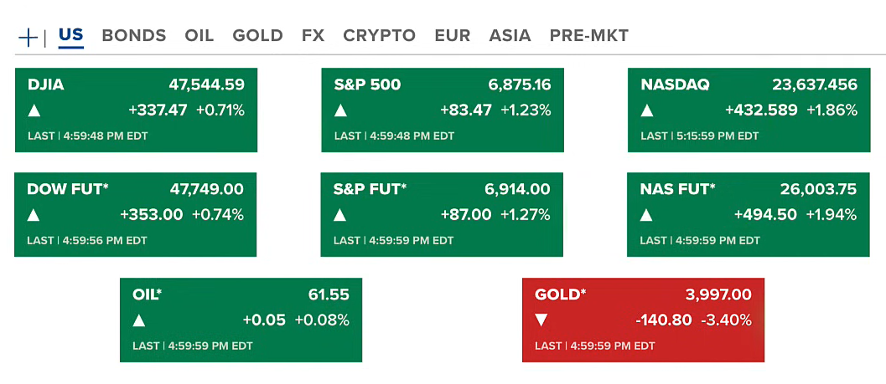Open the S&P 500 index name link
The height and width of the screenshot is (384, 886).
[x=367, y=84]
